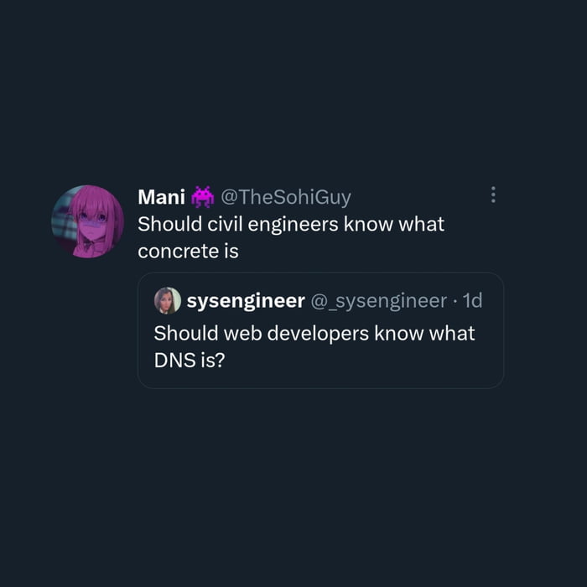The image size is (587, 587).
Task: Open the "Should web developers know what" line
Action: (314, 333)
